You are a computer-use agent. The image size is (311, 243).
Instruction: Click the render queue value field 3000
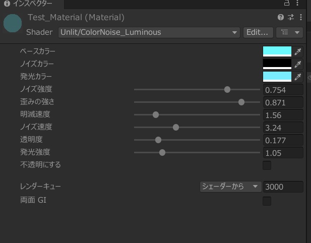tap(283, 187)
